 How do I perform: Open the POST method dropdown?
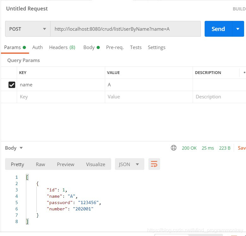tap(28, 29)
